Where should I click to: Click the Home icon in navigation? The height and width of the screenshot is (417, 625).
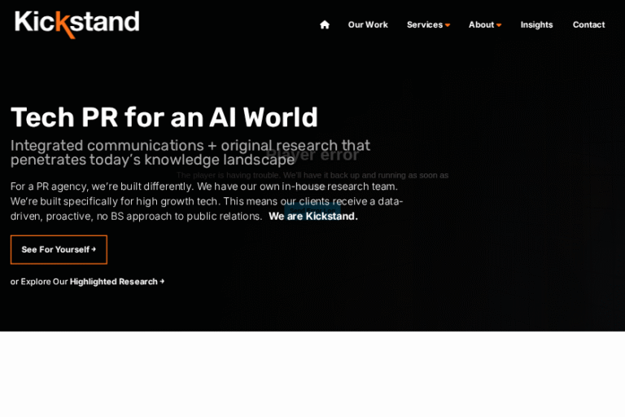325,24
